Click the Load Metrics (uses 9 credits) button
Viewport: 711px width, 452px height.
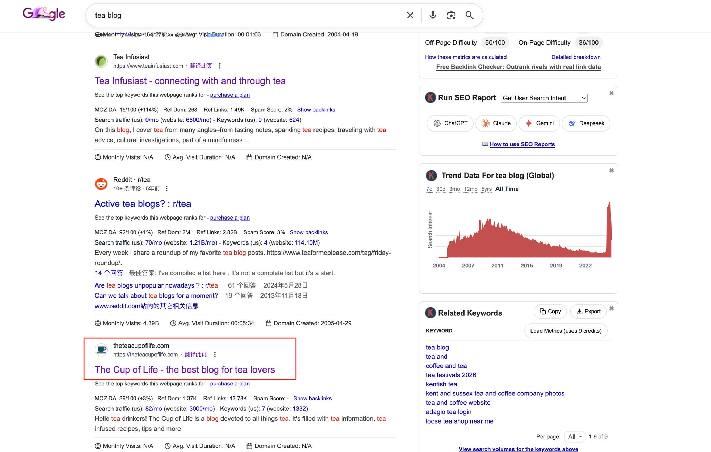tap(566, 331)
